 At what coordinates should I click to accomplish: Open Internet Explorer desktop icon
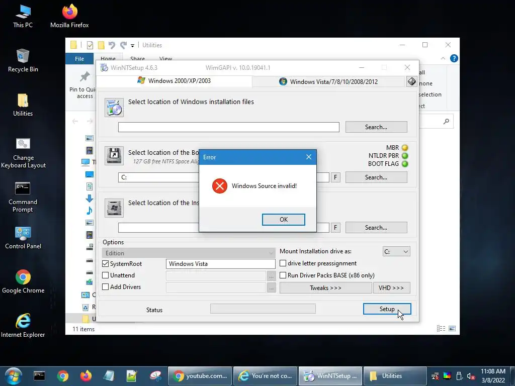coord(23,326)
